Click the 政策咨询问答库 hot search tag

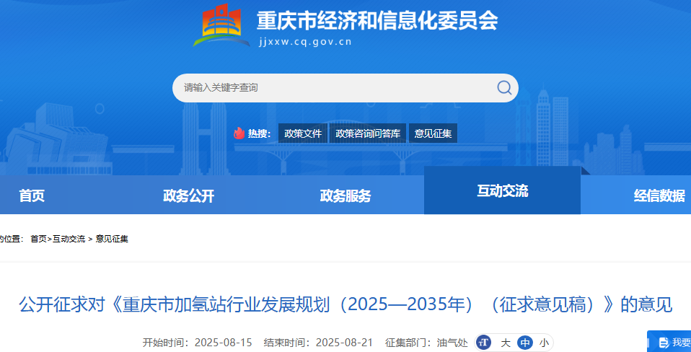tap(368, 133)
